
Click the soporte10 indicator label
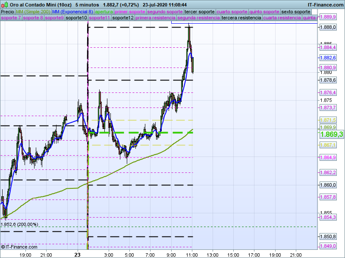[x=77, y=18]
